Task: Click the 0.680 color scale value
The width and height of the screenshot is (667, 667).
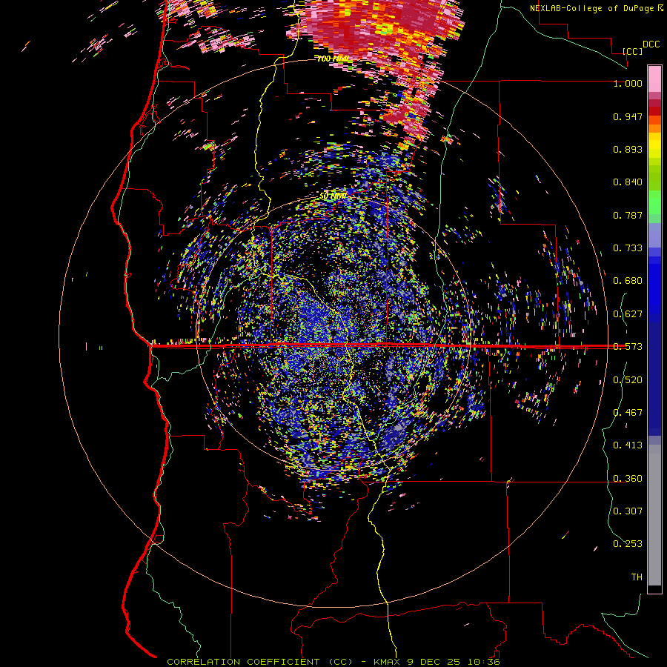Action: click(628, 281)
